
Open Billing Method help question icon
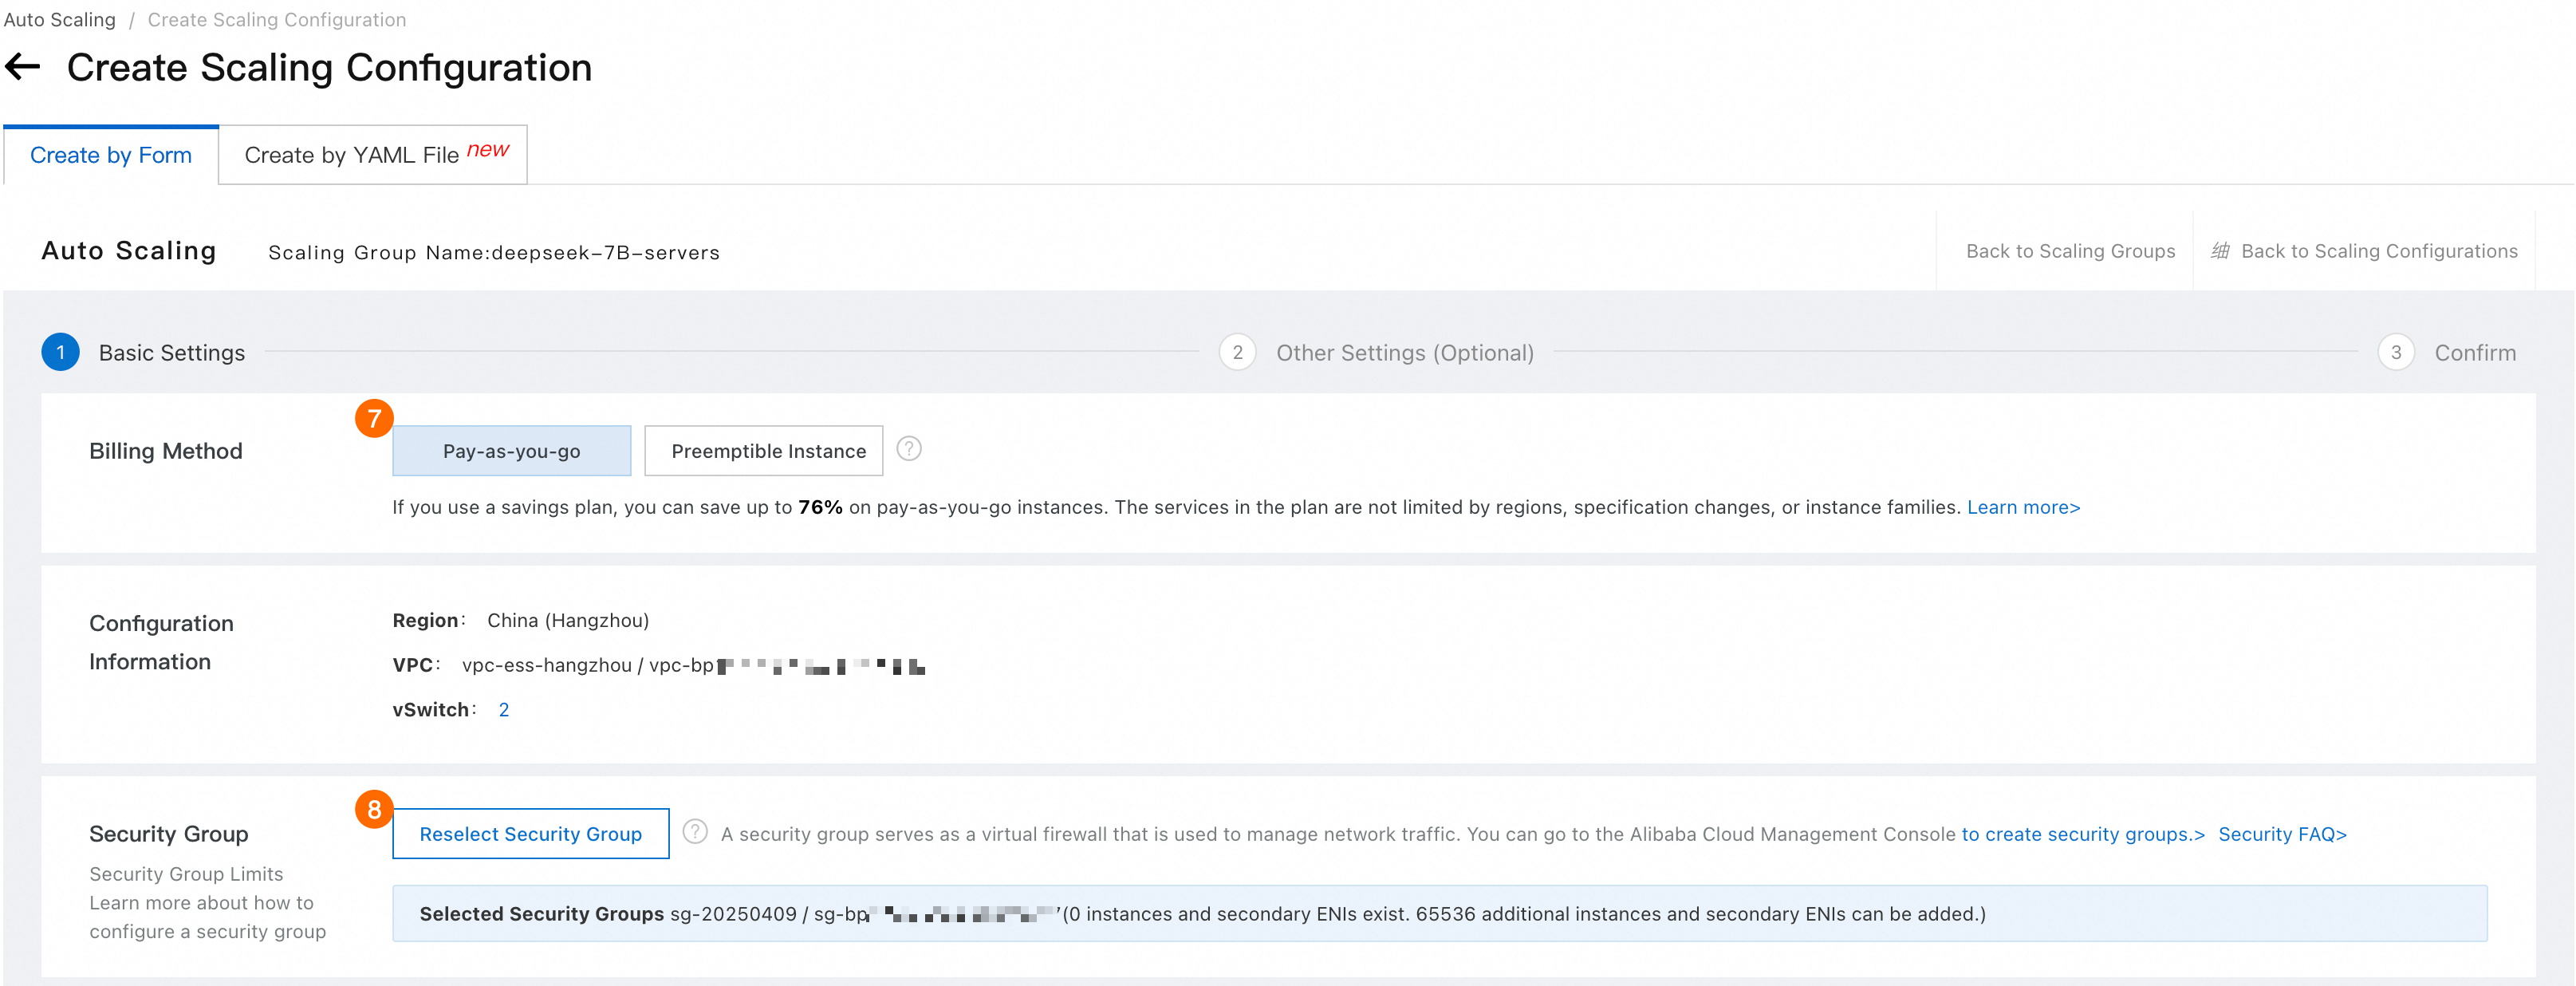click(x=908, y=449)
